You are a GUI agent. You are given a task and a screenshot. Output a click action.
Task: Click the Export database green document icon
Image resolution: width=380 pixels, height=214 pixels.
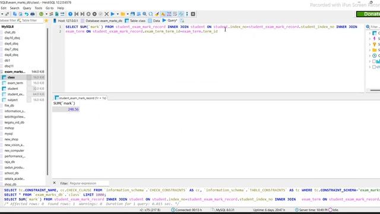(57, 14)
